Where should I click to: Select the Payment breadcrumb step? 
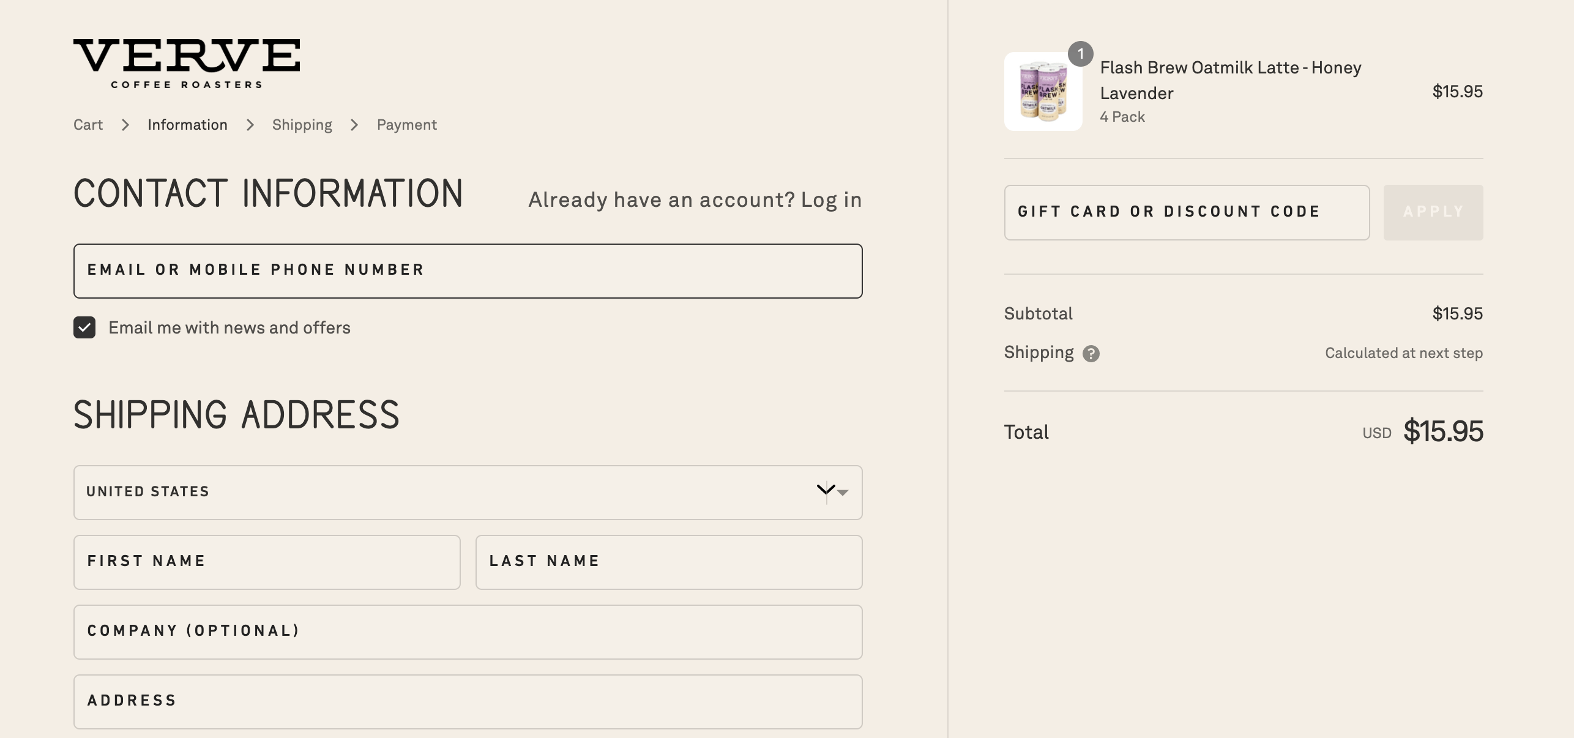click(406, 125)
